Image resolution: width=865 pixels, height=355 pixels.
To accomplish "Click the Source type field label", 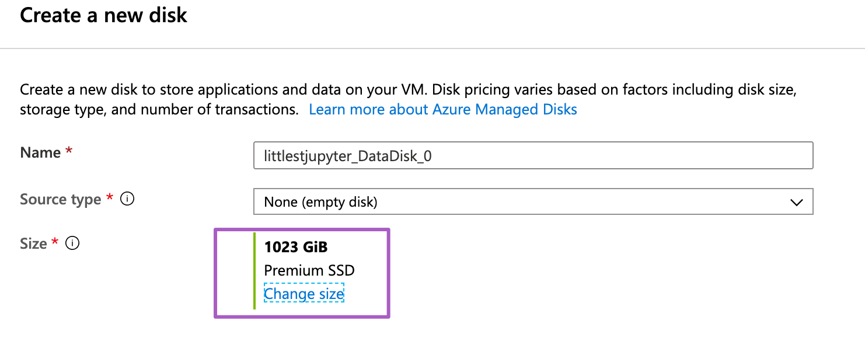I will [61, 199].
